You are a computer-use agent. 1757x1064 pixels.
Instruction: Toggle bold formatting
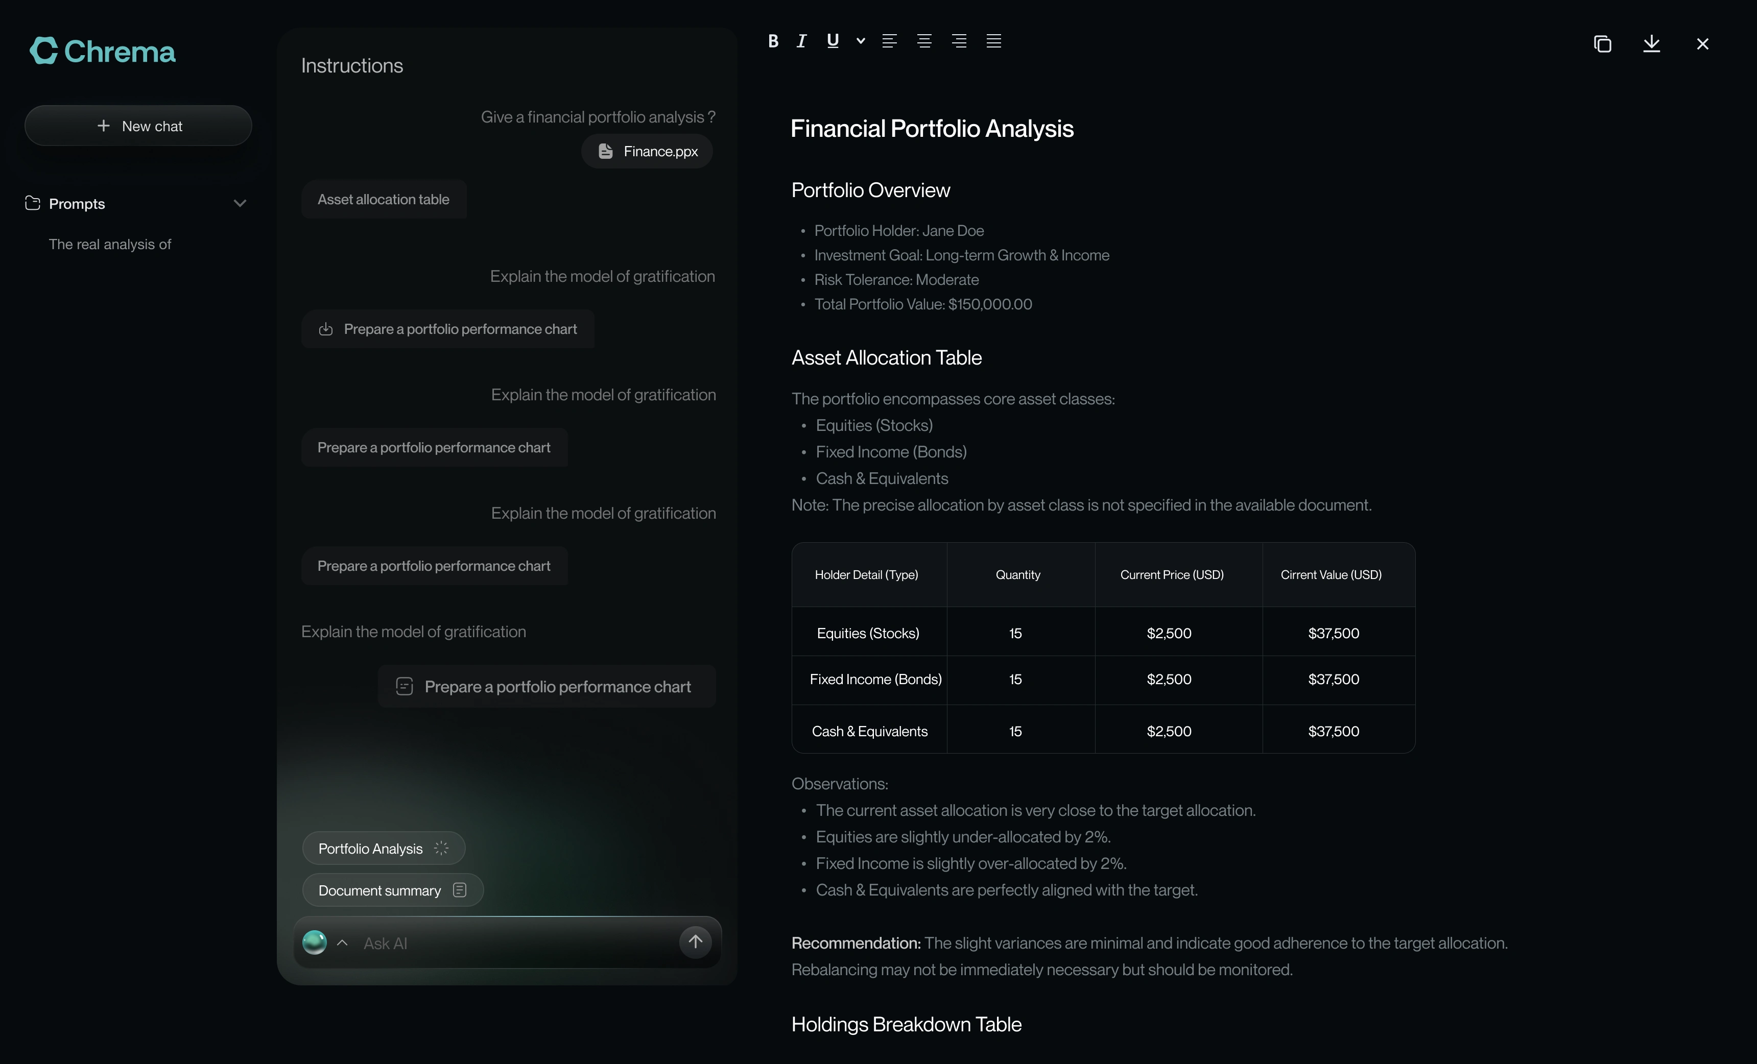[773, 41]
